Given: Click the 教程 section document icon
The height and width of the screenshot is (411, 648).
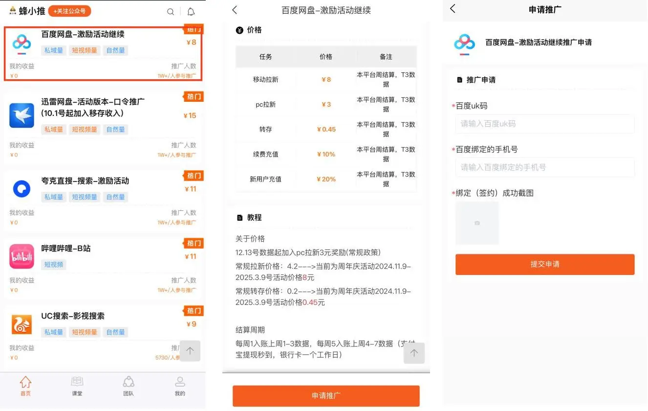Looking at the screenshot, I should click(239, 218).
